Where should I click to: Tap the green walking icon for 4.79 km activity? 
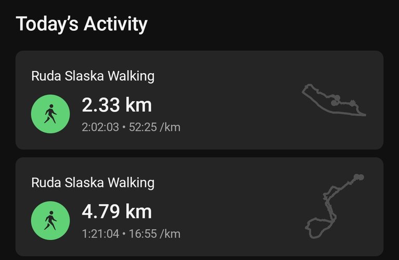coord(50,221)
